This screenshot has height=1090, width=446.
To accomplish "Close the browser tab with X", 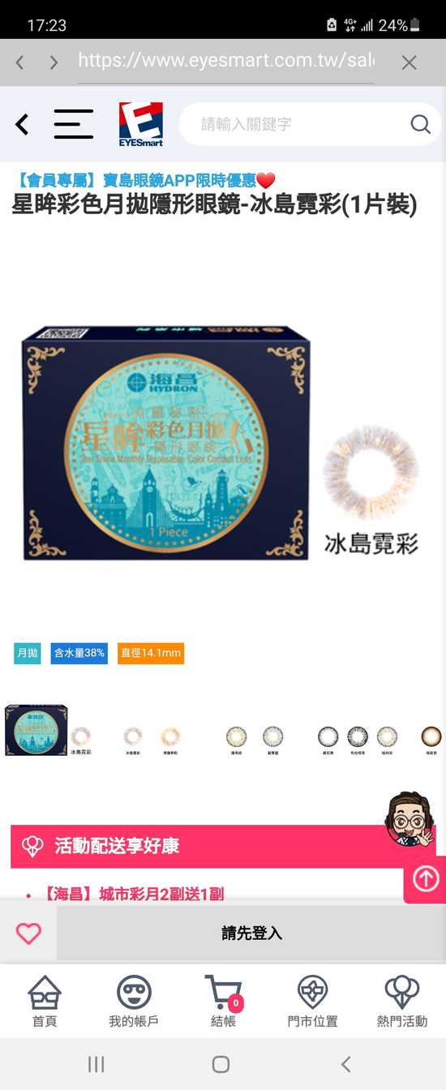I will pyautogui.click(x=410, y=62).
